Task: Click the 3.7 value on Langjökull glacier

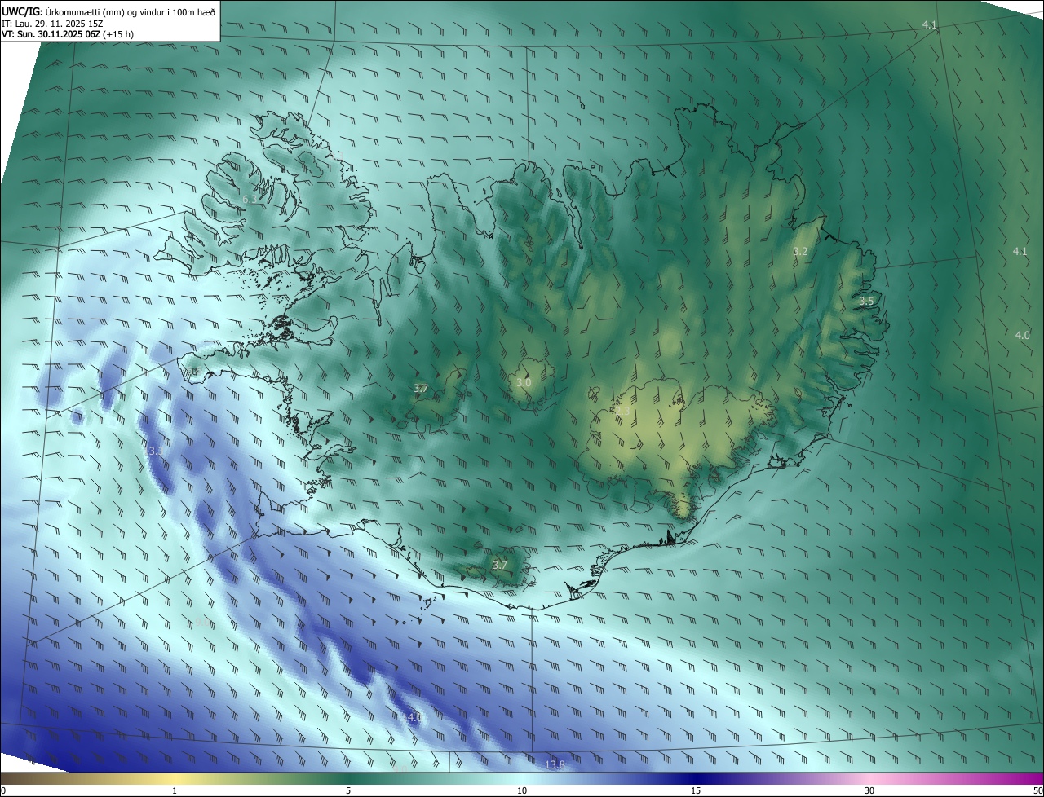Action: click(421, 389)
